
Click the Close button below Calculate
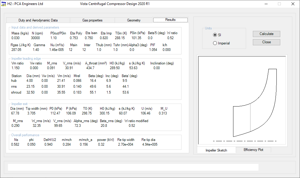pyautogui.click(x=266, y=42)
